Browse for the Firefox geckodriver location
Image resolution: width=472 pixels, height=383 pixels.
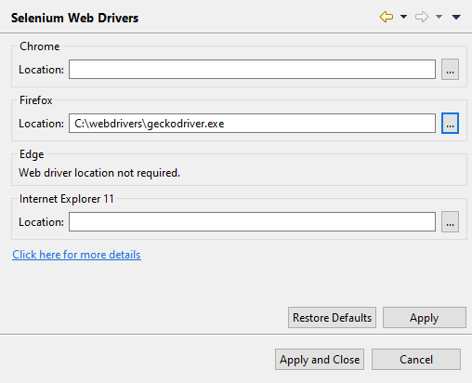coord(450,124)
